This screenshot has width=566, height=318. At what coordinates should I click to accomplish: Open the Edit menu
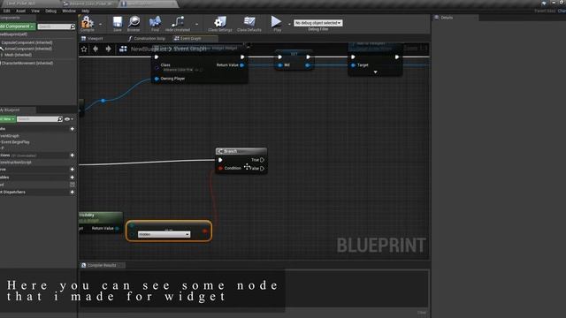[7, 11]
